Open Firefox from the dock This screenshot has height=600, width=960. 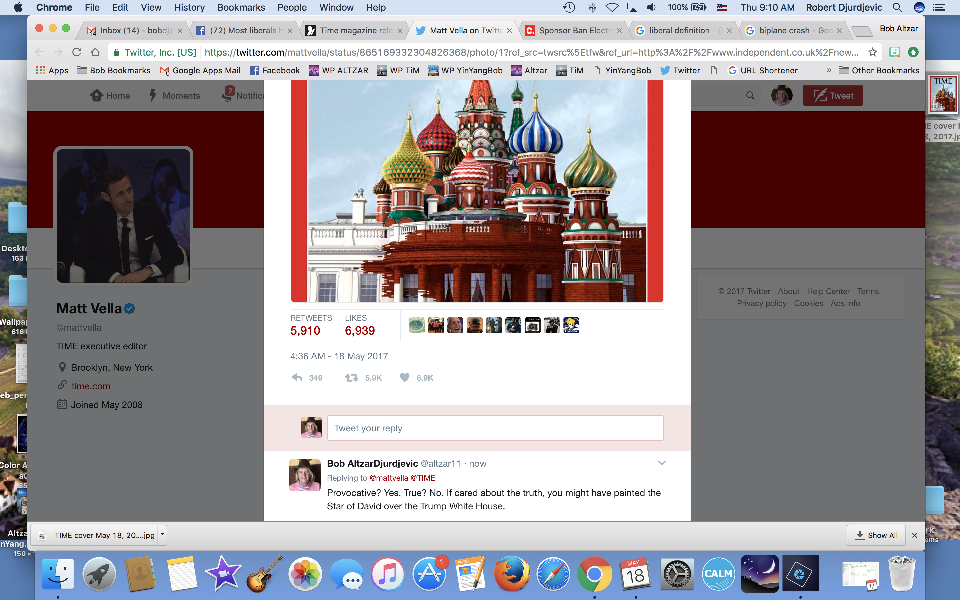point(511,574)
